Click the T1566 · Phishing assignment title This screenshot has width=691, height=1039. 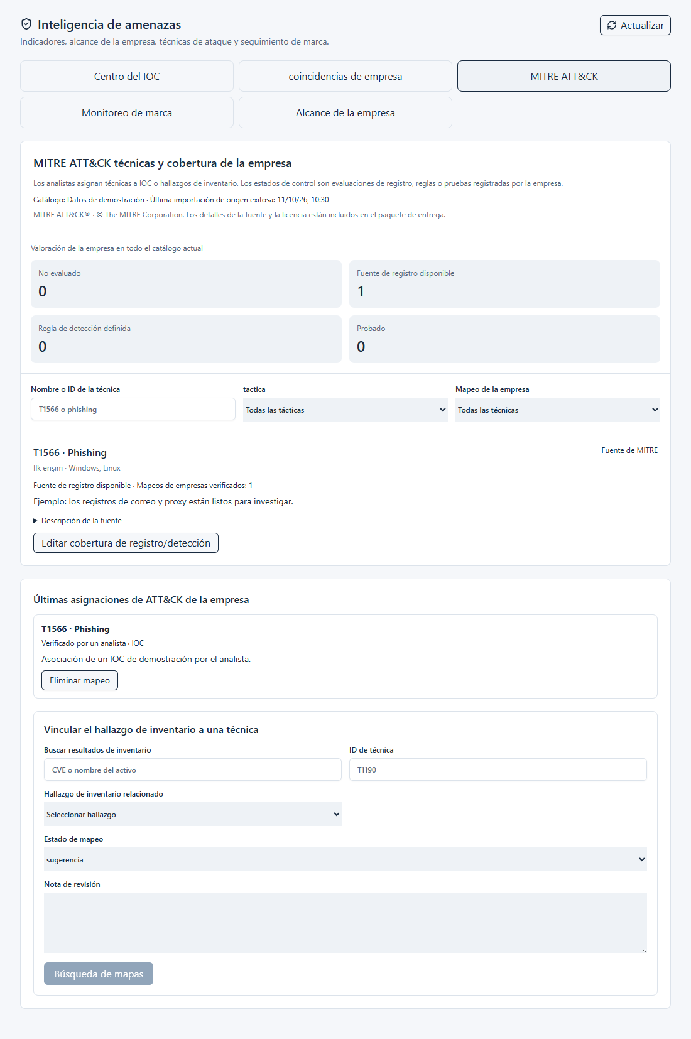75,629
